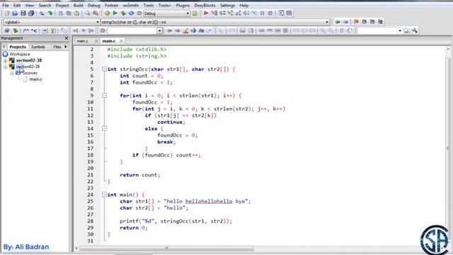Jump back with green left arrow
Screen dimensions: 453x255
tap(338, 22)
